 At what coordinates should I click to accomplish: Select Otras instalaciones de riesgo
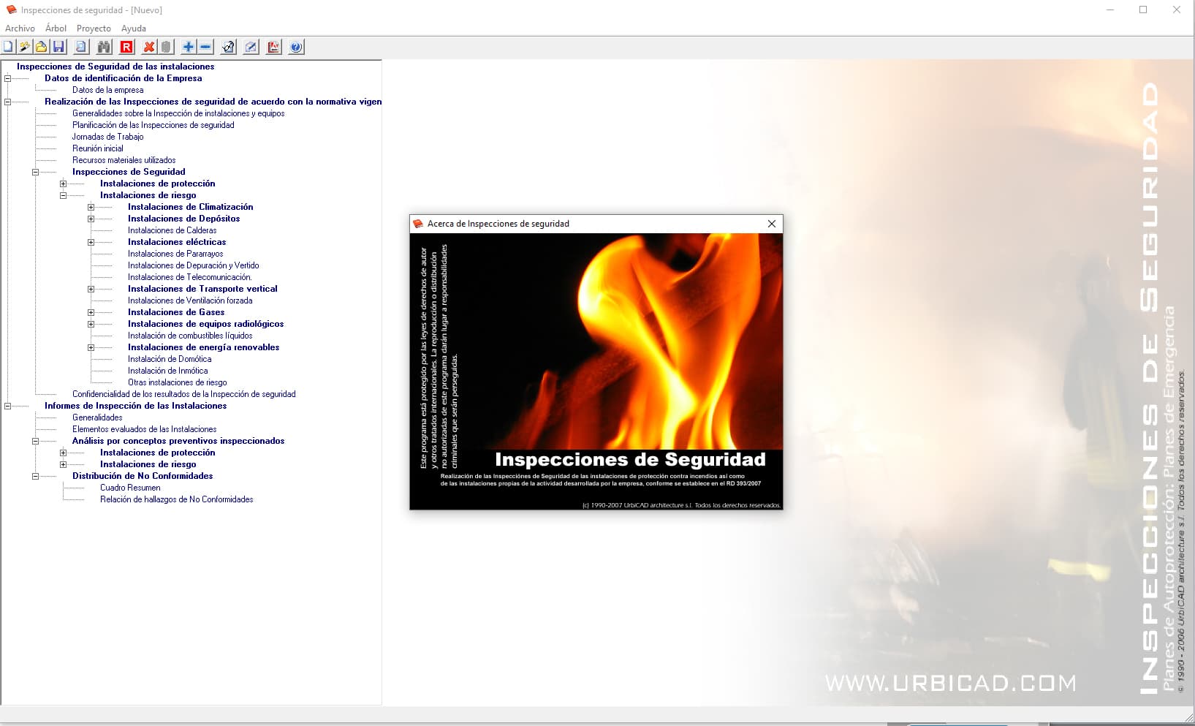click(x=177, y=382)
